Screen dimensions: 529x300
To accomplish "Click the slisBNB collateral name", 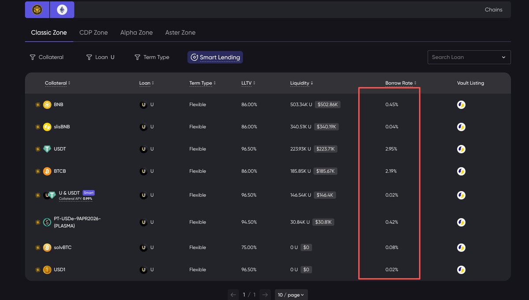I will point(62,127).
